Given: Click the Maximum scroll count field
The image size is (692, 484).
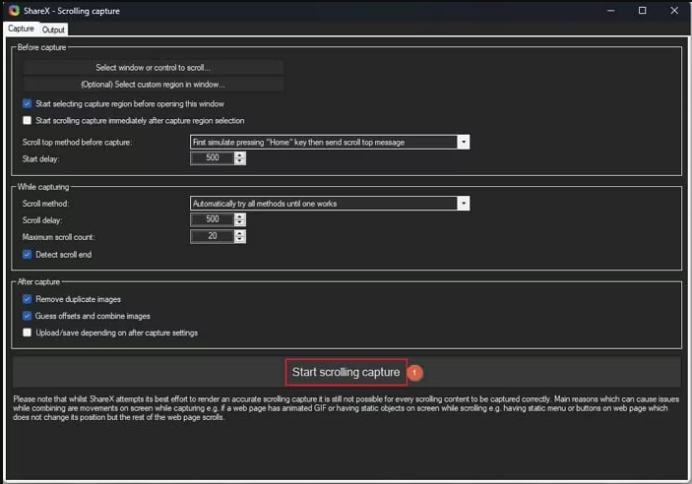Looking at the screenshot, I should (213, 236).
